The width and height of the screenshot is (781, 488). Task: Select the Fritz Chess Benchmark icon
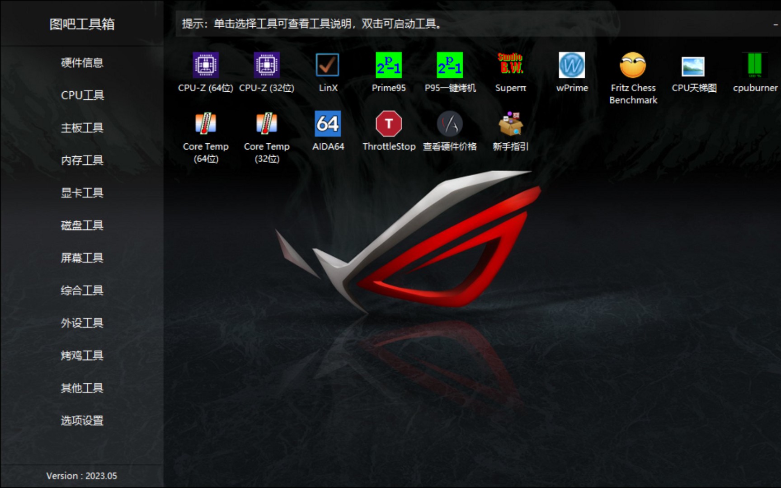pyautogui.click(x=633, y=65)
